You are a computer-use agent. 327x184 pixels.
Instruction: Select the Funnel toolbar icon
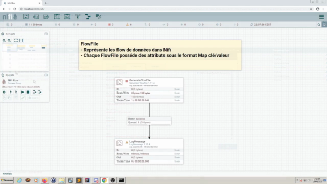(x=78, y=17)
